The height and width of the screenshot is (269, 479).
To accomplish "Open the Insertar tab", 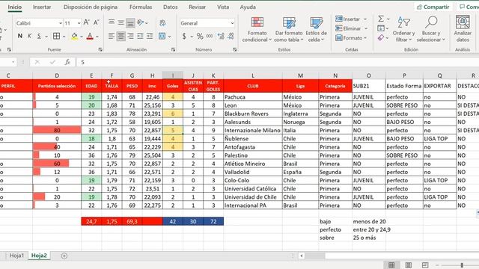I will pos(42,7).
